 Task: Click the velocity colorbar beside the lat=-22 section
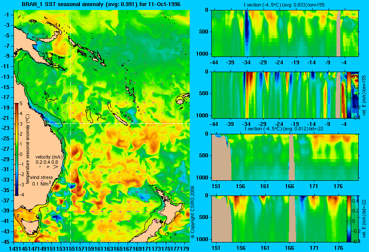[349, 219]
